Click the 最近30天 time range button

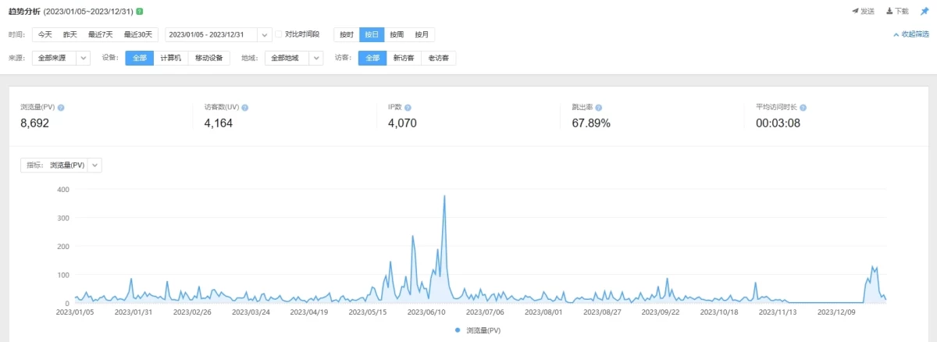138,34
